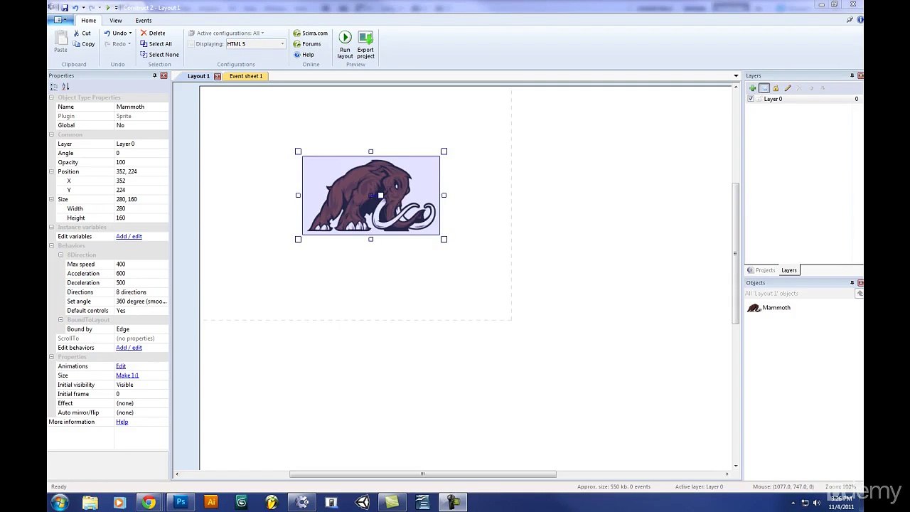The width and height of the screenshot is (910, 512).
Task: Switch to the Layers panel tab
Action: (x=789, y=270)
